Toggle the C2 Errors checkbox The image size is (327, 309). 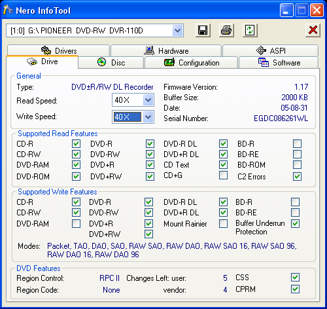[x=297, y=176]
